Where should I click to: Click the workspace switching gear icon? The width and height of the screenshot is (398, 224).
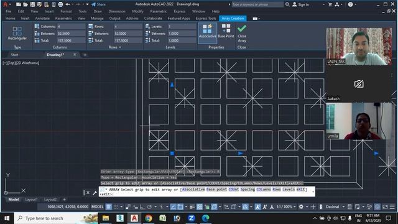tap(301, 207)
